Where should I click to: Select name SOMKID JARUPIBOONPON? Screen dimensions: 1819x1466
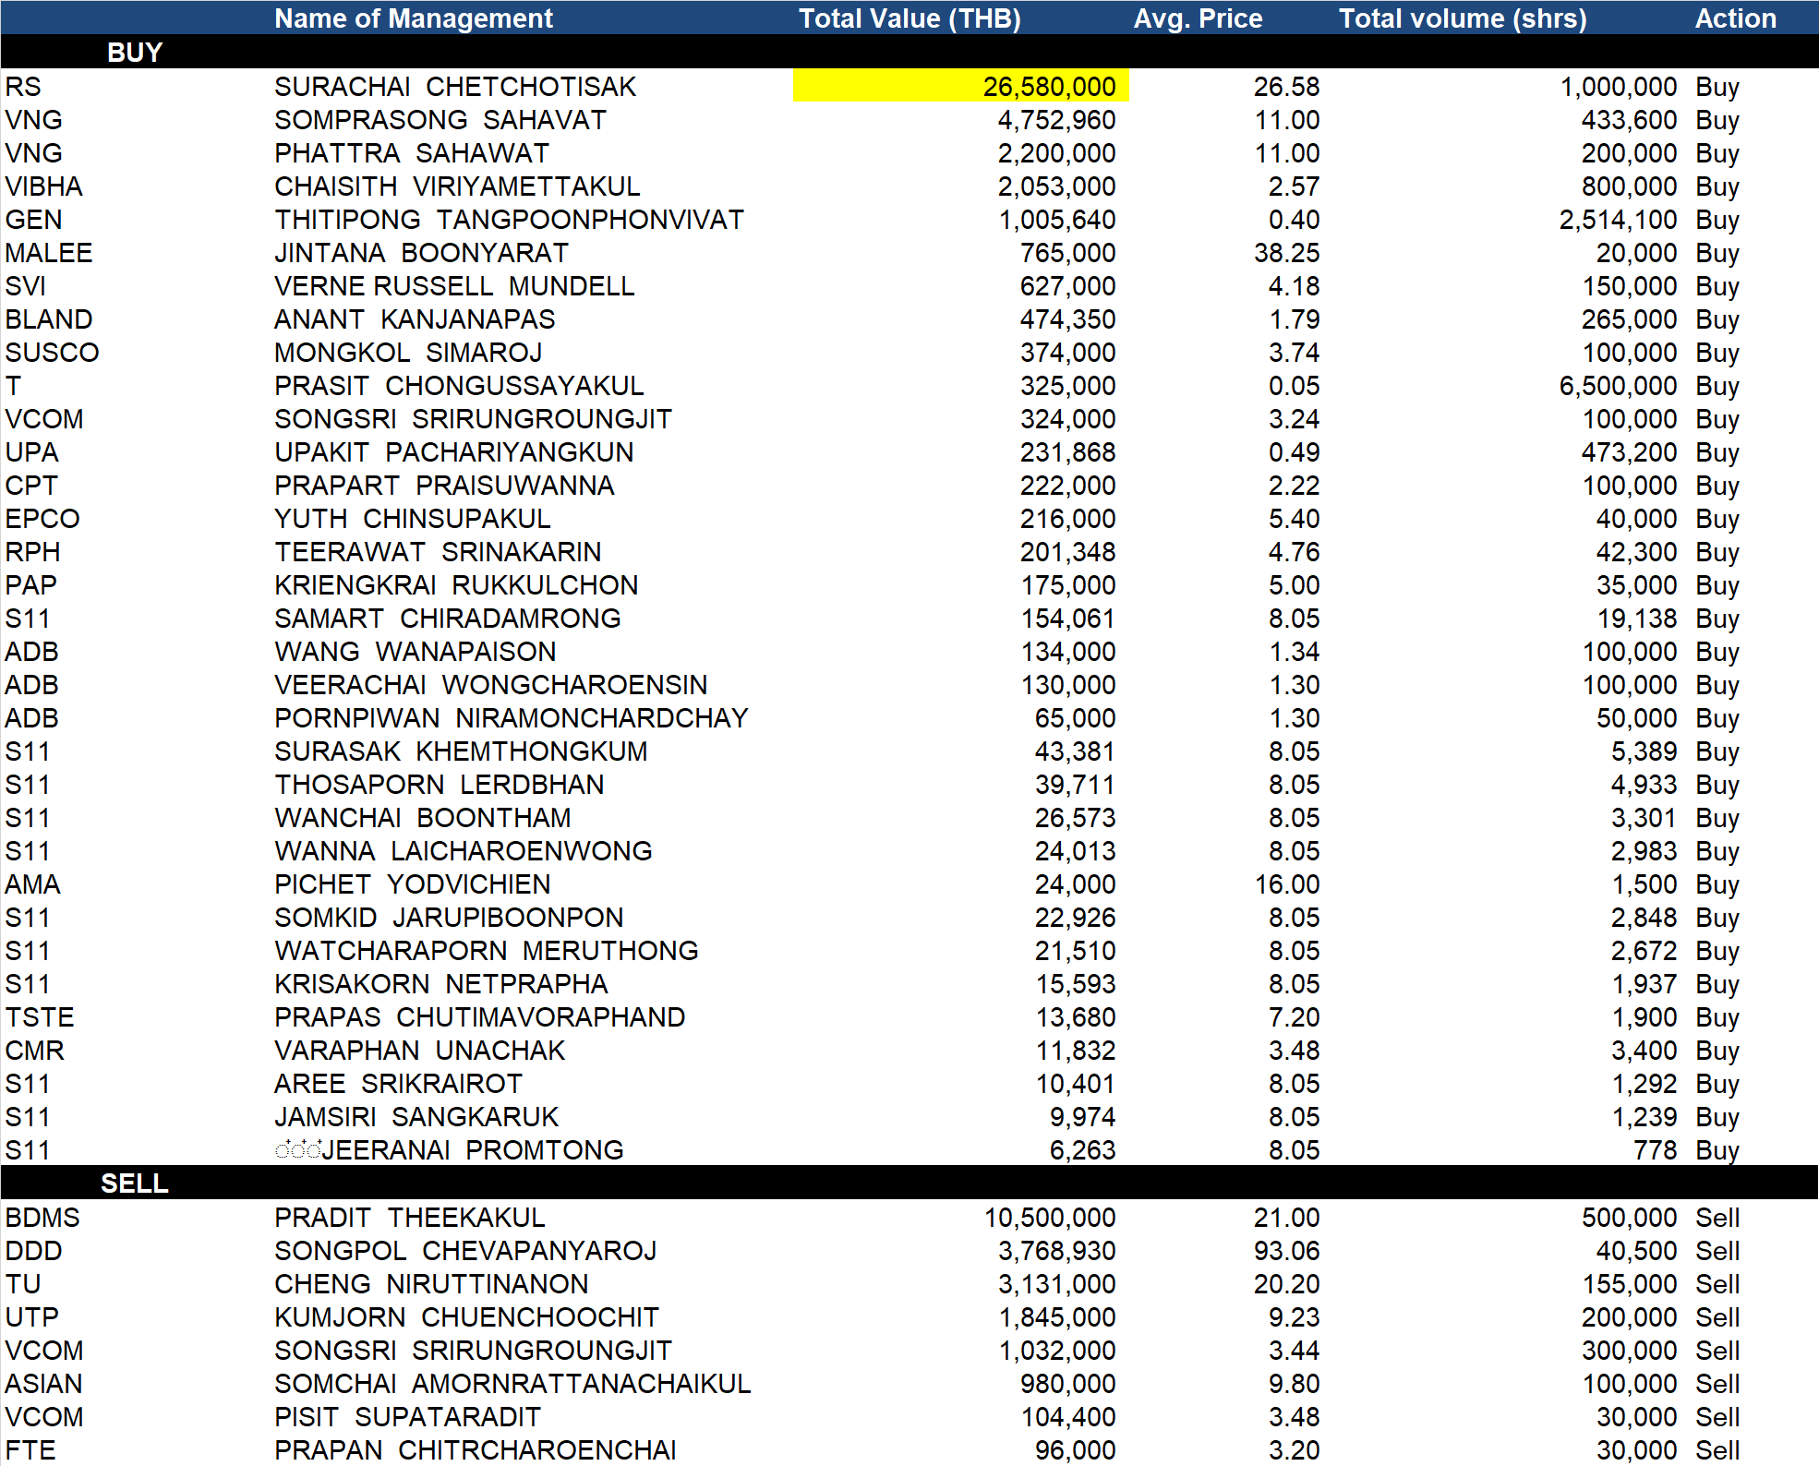point(449,918)
